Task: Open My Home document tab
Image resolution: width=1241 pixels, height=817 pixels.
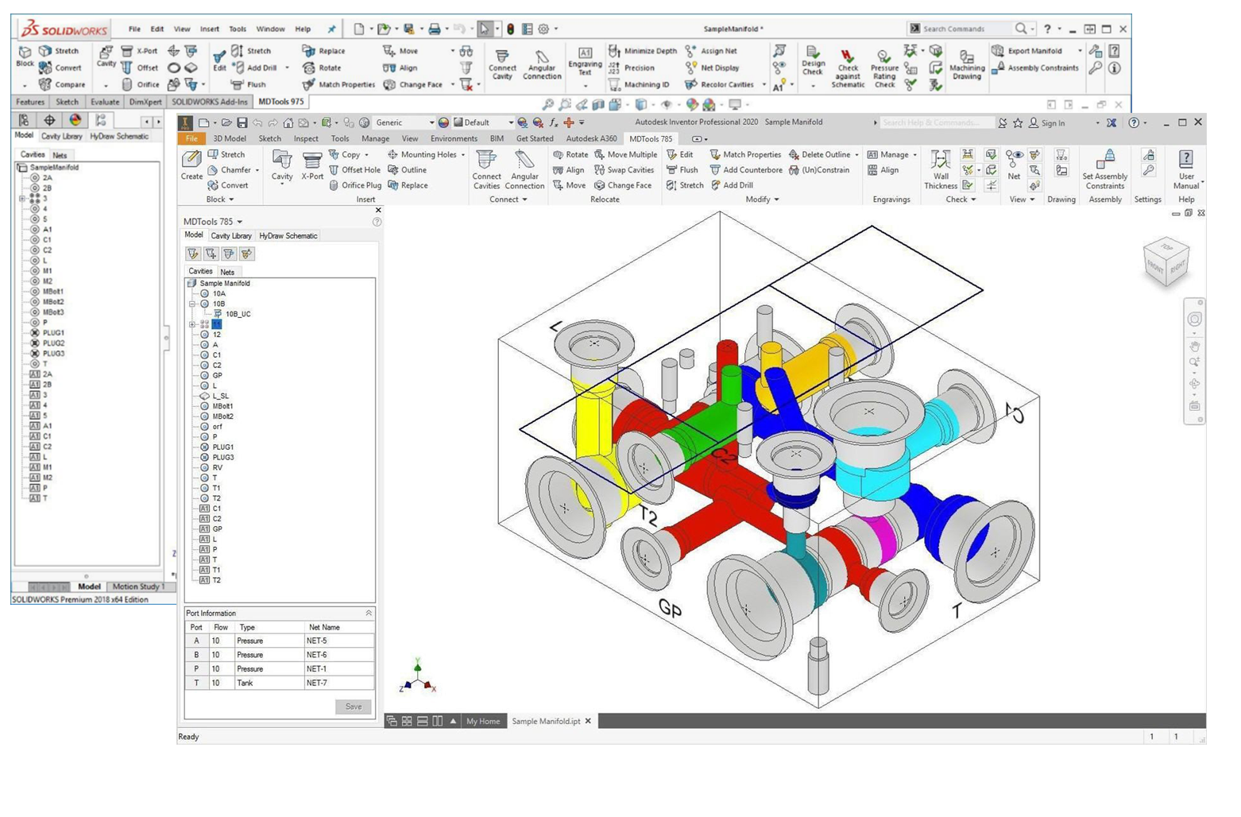Action: pyautogui.click(x=483, y=722)
